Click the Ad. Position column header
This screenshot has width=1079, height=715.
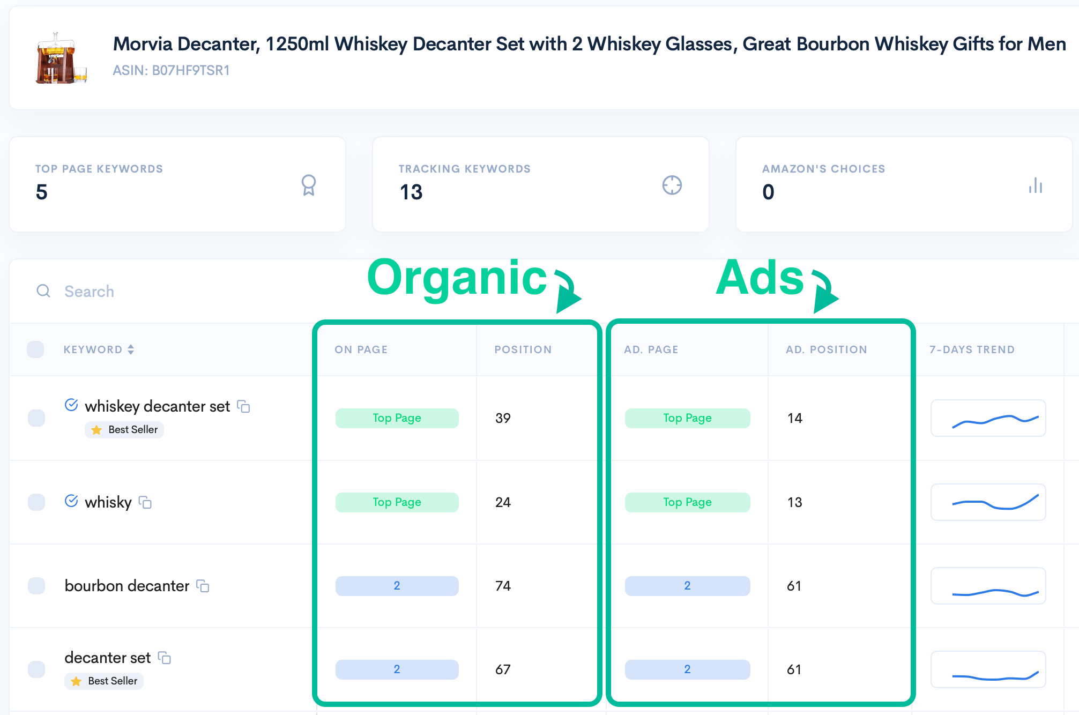click(826, 349)
